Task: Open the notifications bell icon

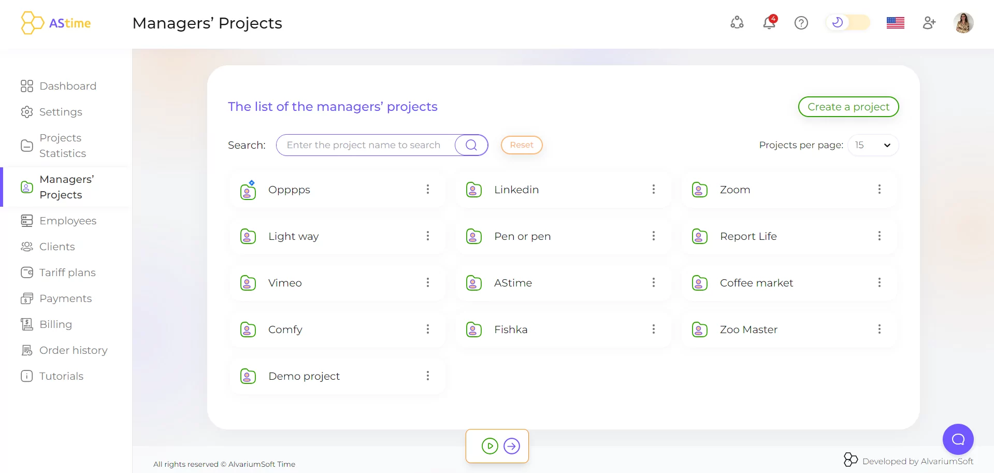Action: 769,23
